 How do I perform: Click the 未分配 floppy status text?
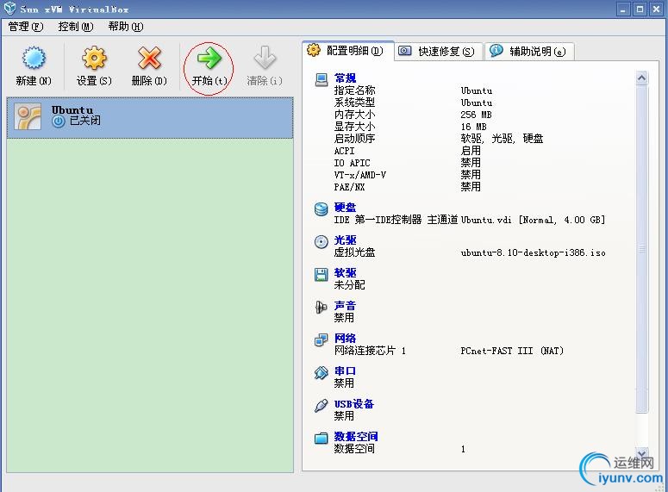[349, 285]
